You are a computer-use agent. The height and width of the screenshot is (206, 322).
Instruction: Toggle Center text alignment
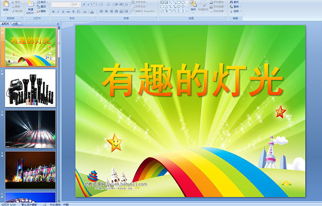pos(106,11)
